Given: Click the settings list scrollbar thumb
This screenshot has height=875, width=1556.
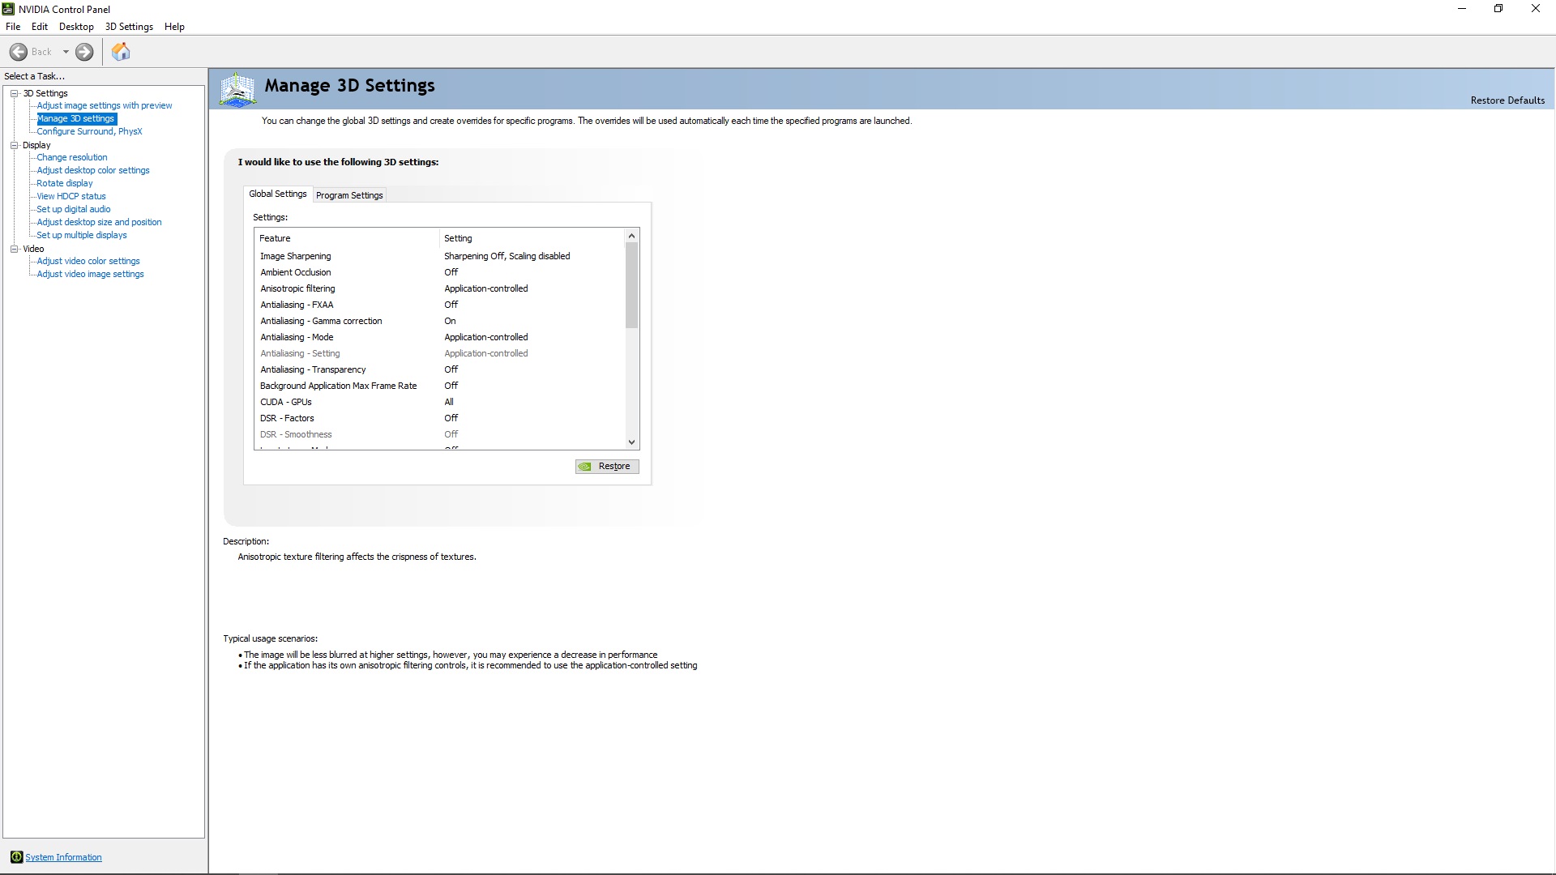Looking at the screenshot, I should [632, 285].
